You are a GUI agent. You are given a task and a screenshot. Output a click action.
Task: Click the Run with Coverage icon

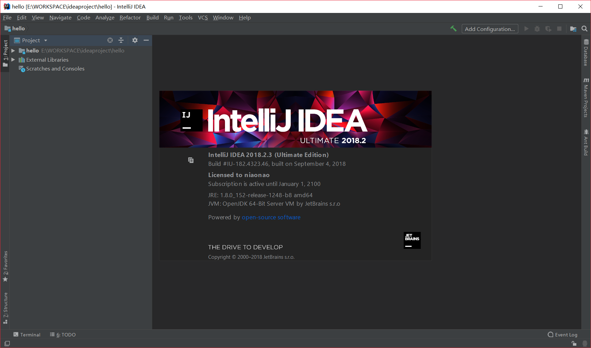point(548,29)
